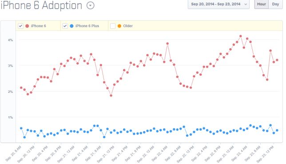This screenshot has height=164, width=286.
Task: Select the highest red iPhone 6 data point
Action: pos(241,36)
